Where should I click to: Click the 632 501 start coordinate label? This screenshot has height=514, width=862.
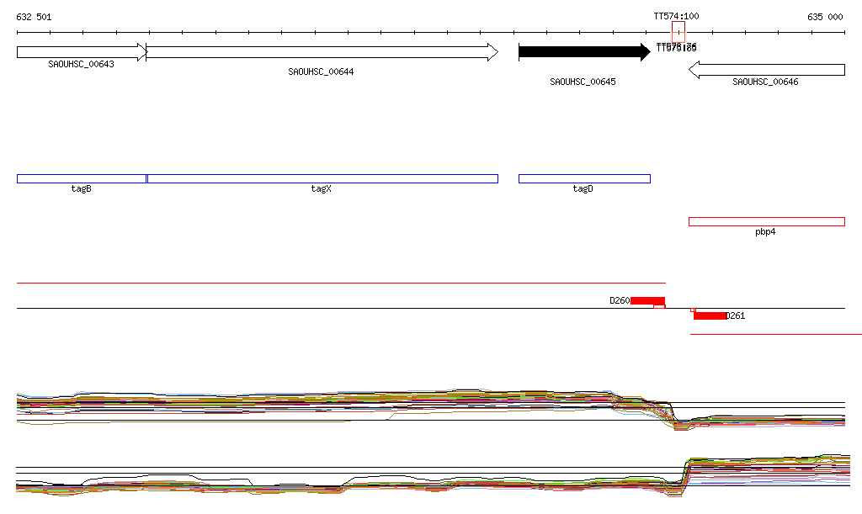tap(34, 17)
